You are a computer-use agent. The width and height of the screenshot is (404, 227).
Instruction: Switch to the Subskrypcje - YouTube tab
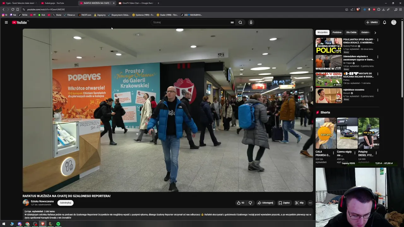[x=58, y=3]
